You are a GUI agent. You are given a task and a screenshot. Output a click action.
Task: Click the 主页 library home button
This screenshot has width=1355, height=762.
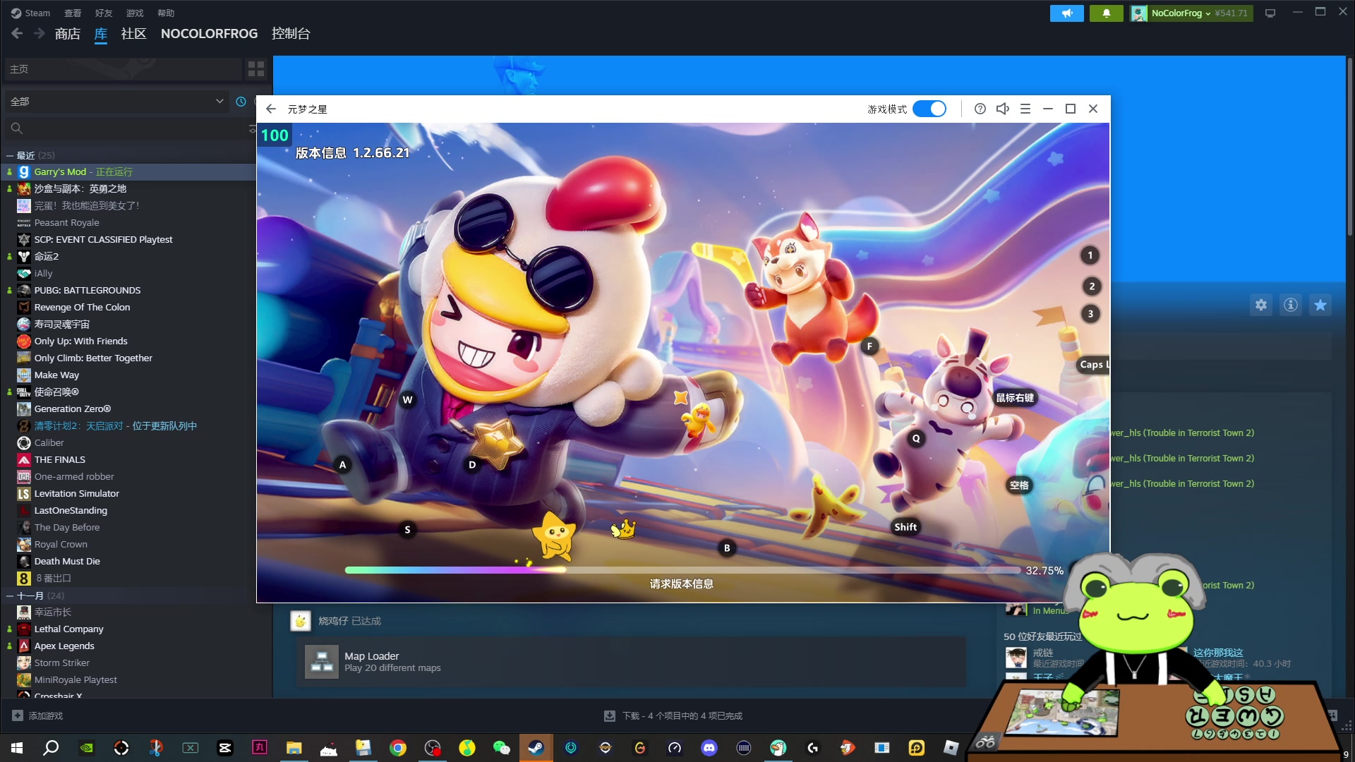click(123, 68)
